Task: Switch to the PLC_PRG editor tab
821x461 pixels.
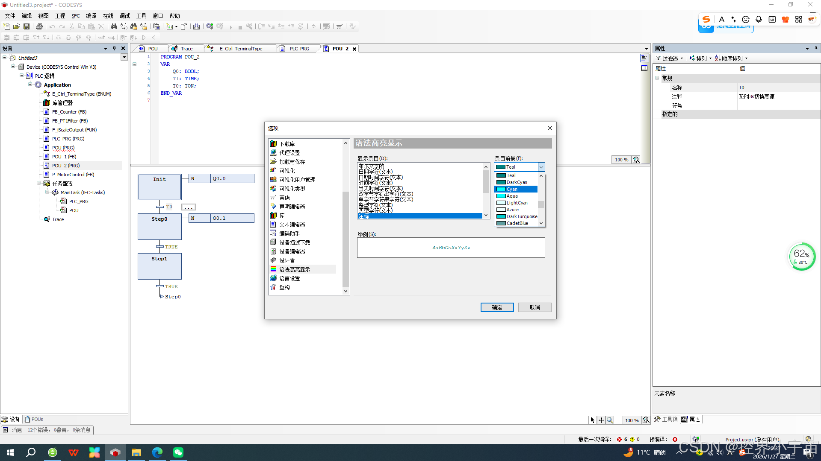Action: pos(299,49)
